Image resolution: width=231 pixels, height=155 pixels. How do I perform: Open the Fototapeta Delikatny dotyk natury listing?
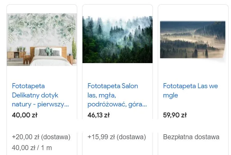pyautogui.click(x=40, y=95)
